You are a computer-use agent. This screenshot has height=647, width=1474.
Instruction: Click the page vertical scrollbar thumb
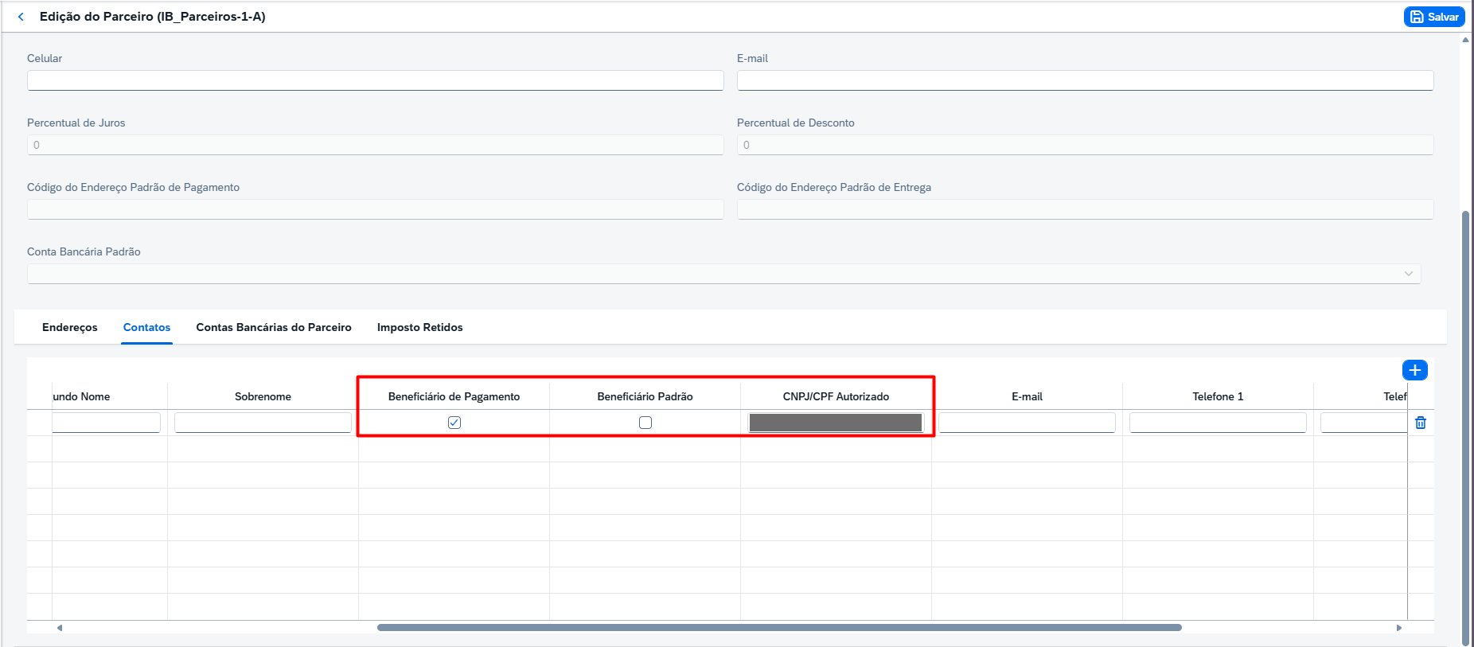[x=1465, y=427]
